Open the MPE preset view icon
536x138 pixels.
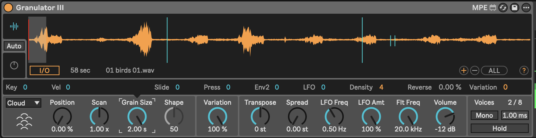coord(493,8)
